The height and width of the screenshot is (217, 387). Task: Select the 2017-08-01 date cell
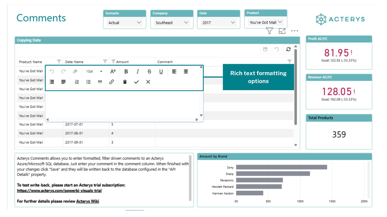point(86,133)
